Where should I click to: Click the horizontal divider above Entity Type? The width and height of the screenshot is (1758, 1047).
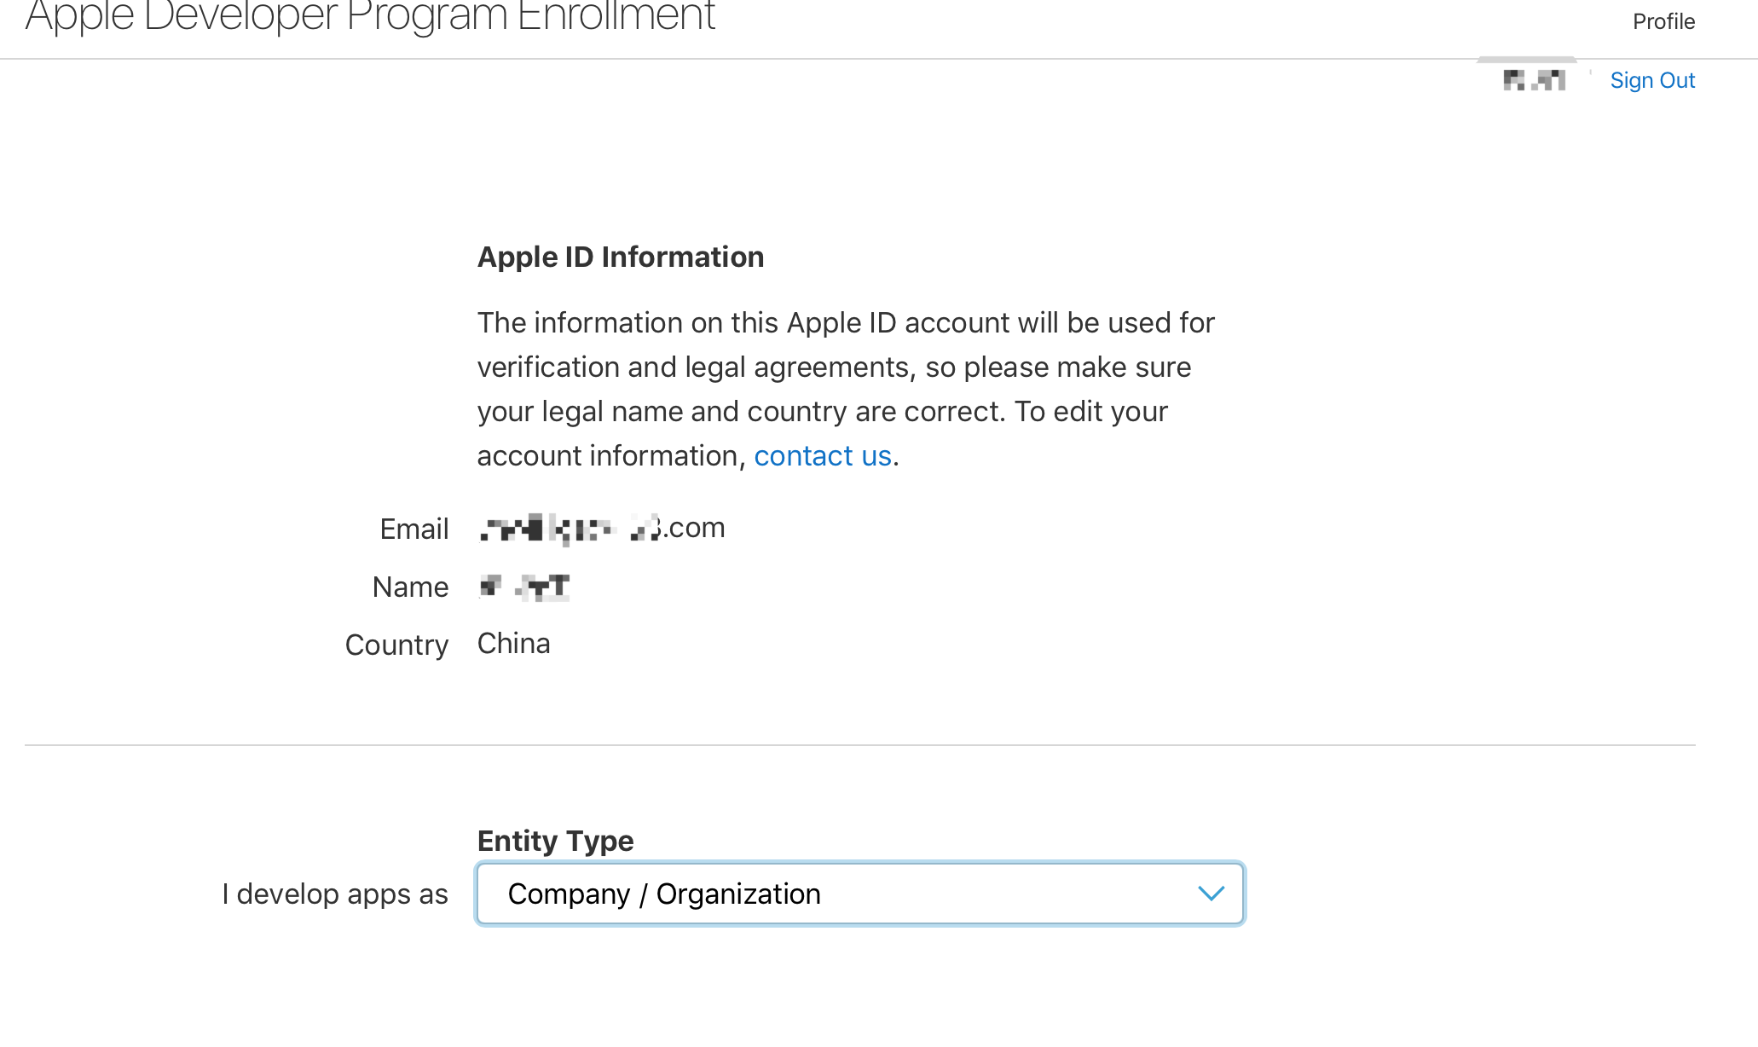point(859,745)
